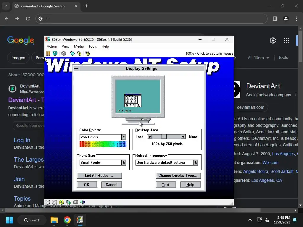Click the Test button in Display Settings

(166, 185)
